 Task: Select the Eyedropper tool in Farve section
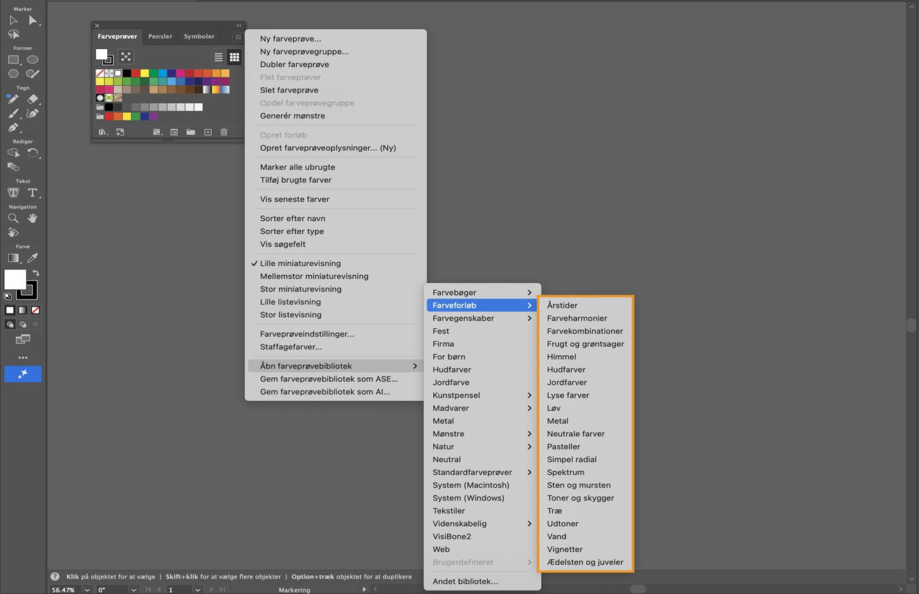click(x=33, y=258)
